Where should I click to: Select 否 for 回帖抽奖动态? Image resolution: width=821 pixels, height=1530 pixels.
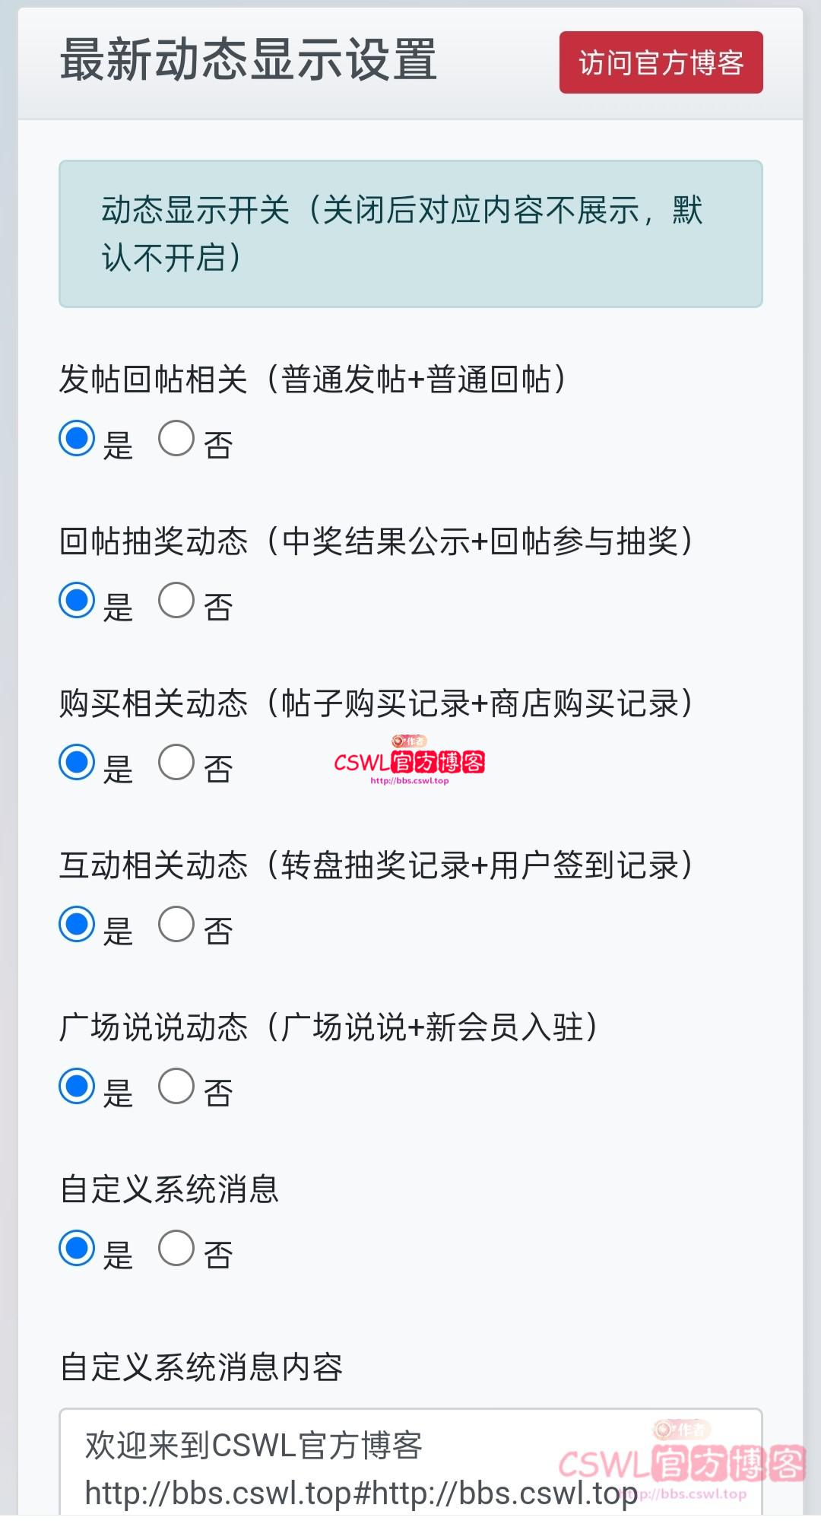pos(176,601)
